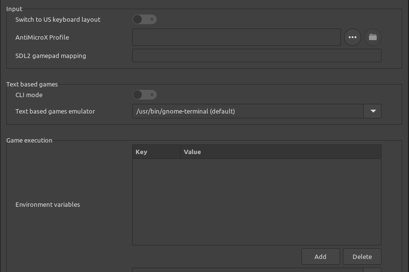The height and width of the screenshot is (272, 409).
Task: Click the Value column header
Action: coord(281,152)
